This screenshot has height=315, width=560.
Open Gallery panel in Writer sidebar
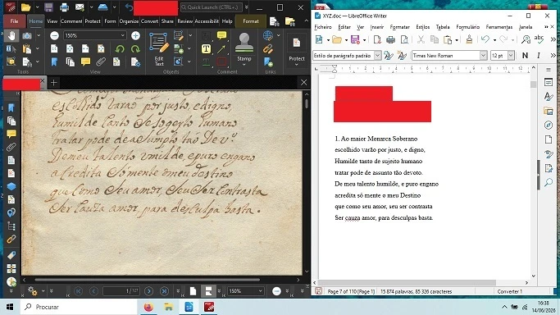549,111
